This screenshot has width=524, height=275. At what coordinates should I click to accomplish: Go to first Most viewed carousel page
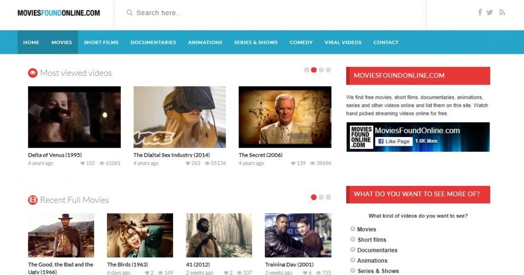307,70
